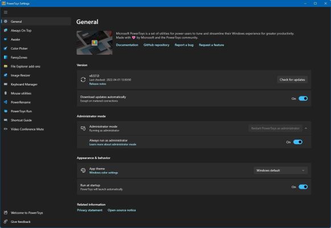The width and height of the screenshot is (331, 228).
Task: Click the Keyboard Manager sidebar icon
Action: [x=6, y=84]
